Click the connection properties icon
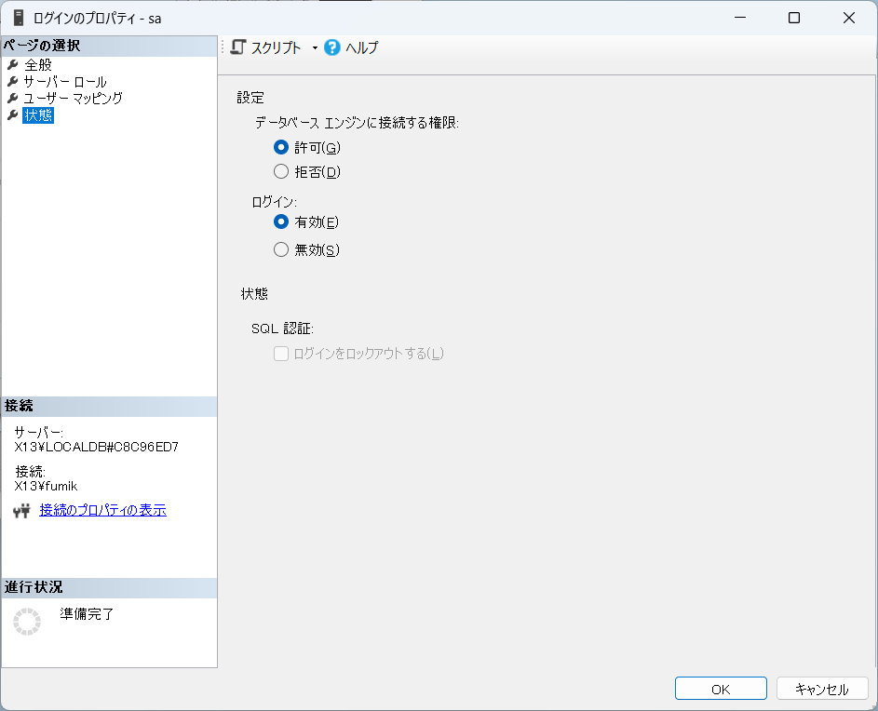Screen dimensions: 878x711 [22, 511]
